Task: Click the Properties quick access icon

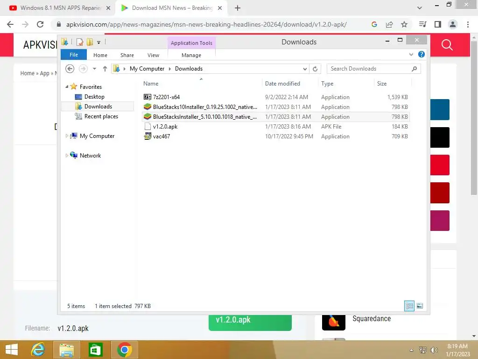Action: pos(80,42)
